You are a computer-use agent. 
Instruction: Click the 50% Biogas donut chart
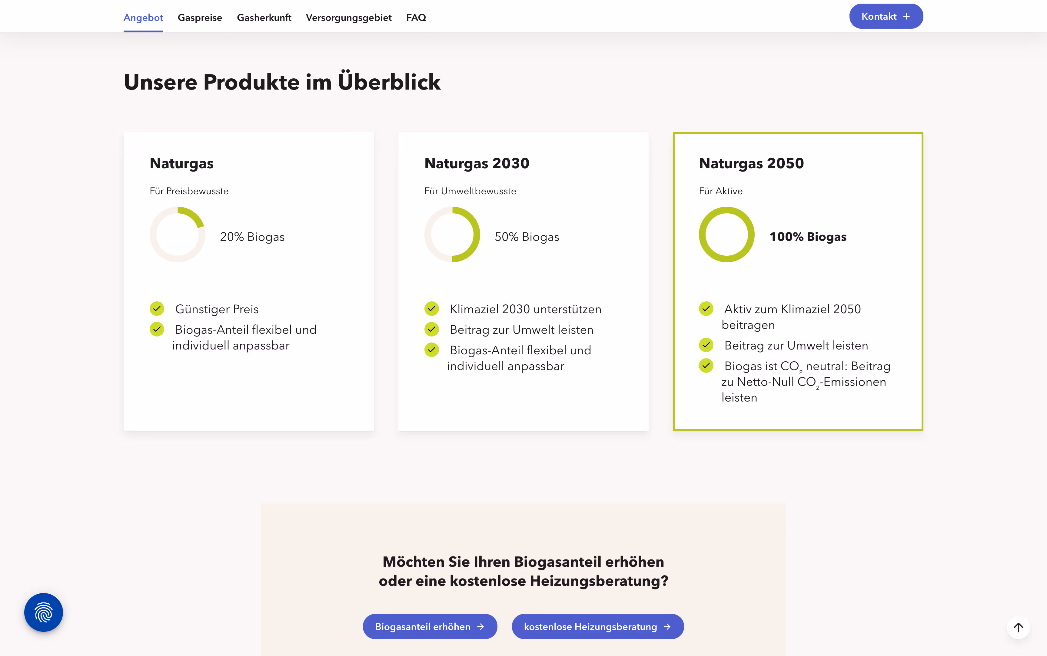pyautogui.click(x=452, y=234)
